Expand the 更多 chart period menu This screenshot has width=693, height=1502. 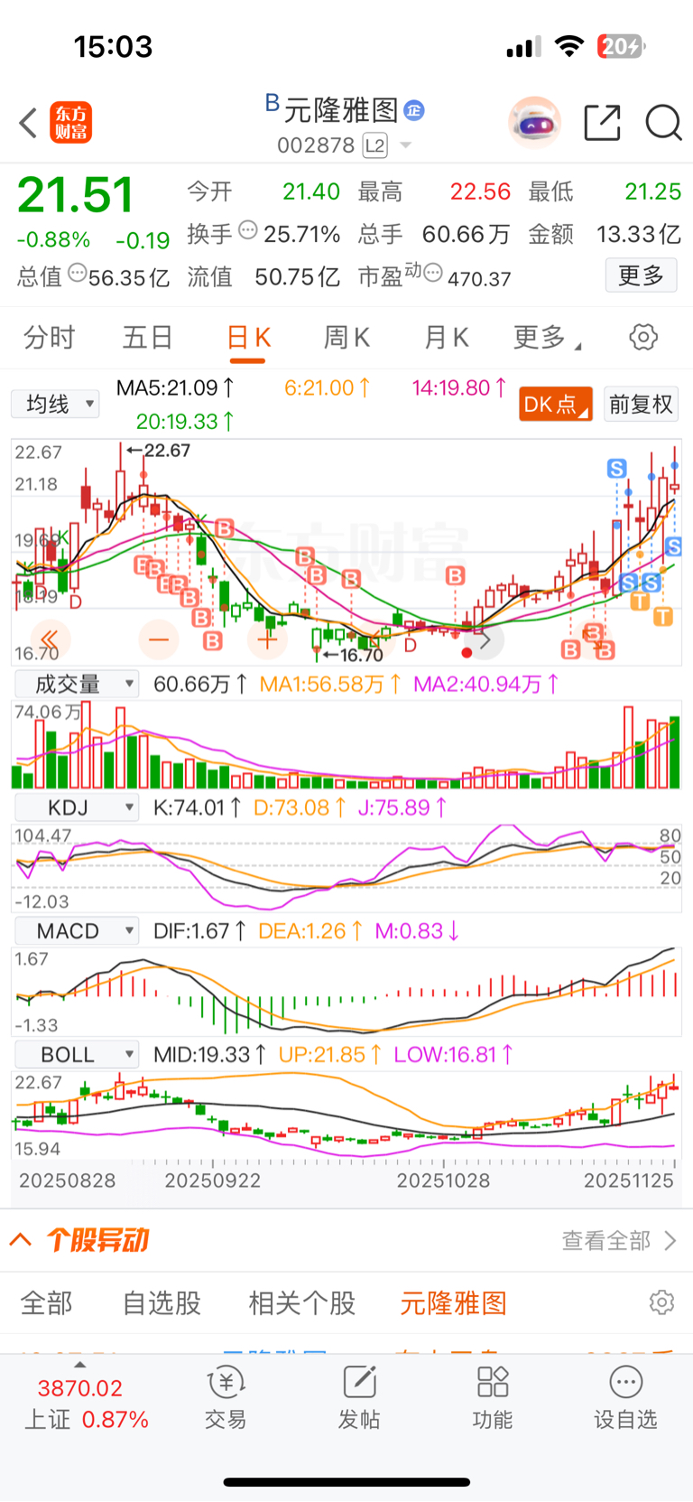[547, 338]
